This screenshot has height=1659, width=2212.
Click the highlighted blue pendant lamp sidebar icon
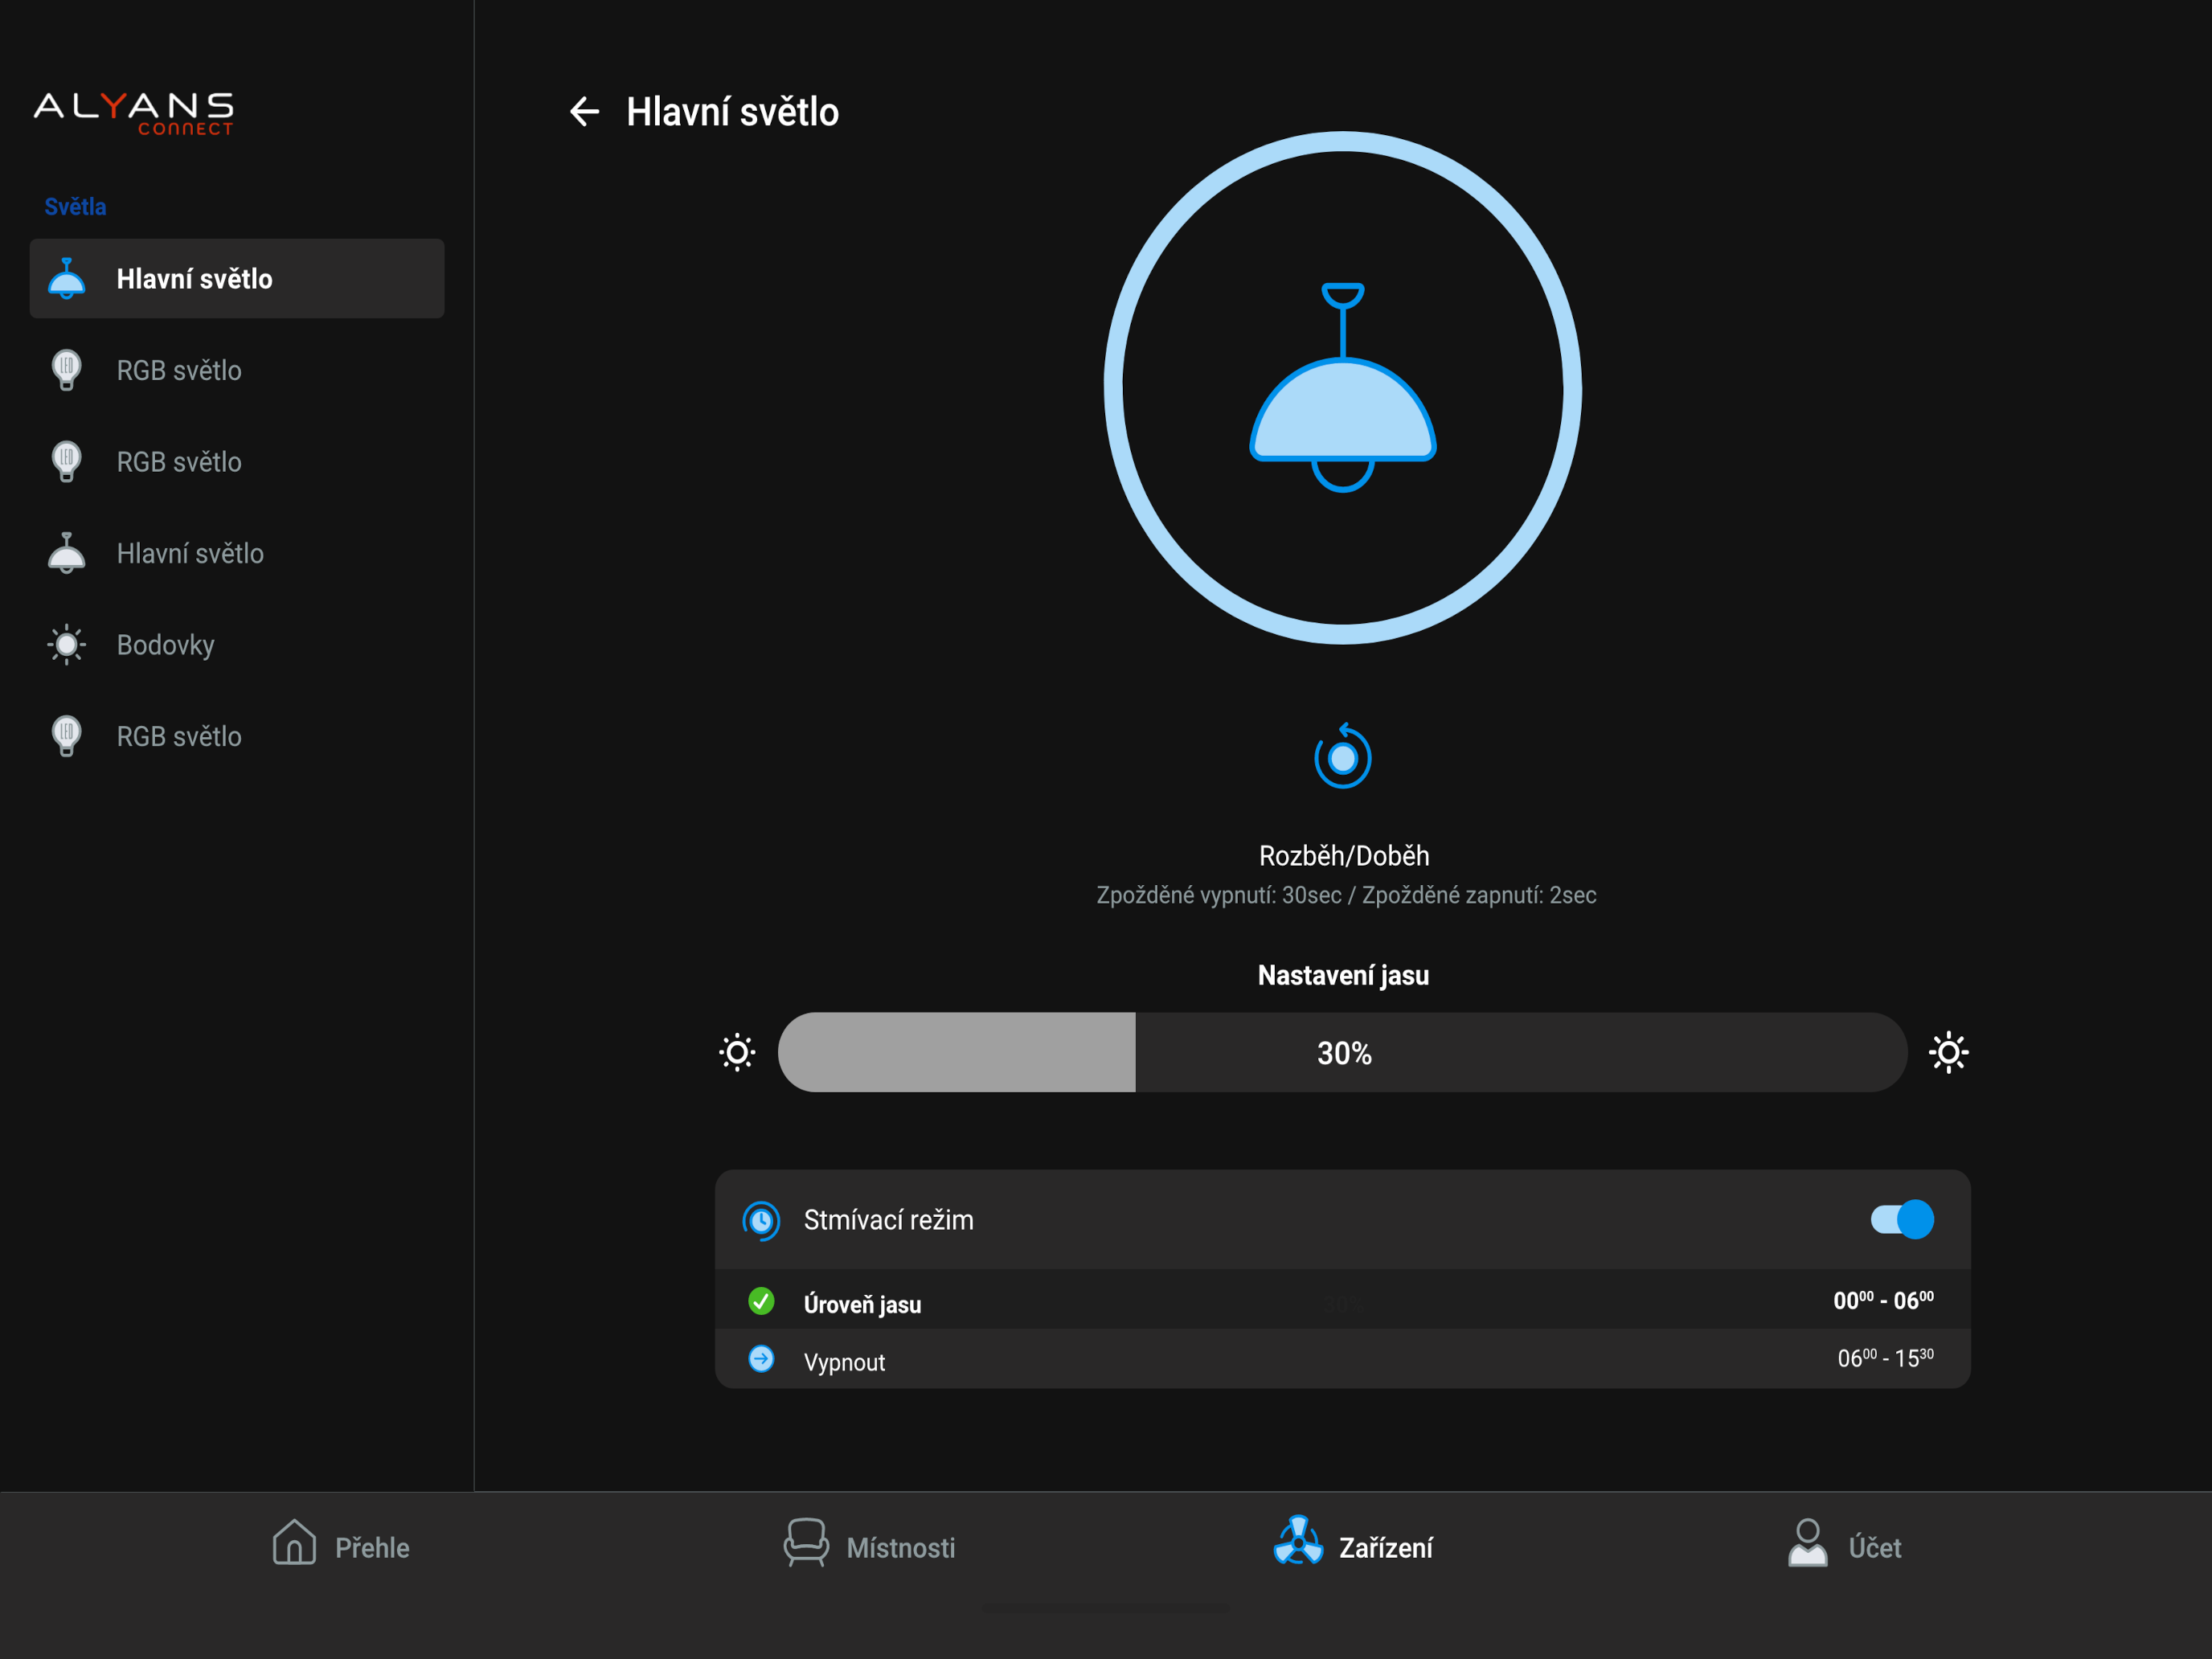tap(66, 279)
